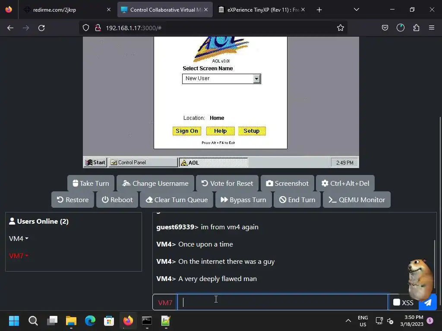Open AOL Setup
The image size is (442, 331).
click(x=252, y=131)
